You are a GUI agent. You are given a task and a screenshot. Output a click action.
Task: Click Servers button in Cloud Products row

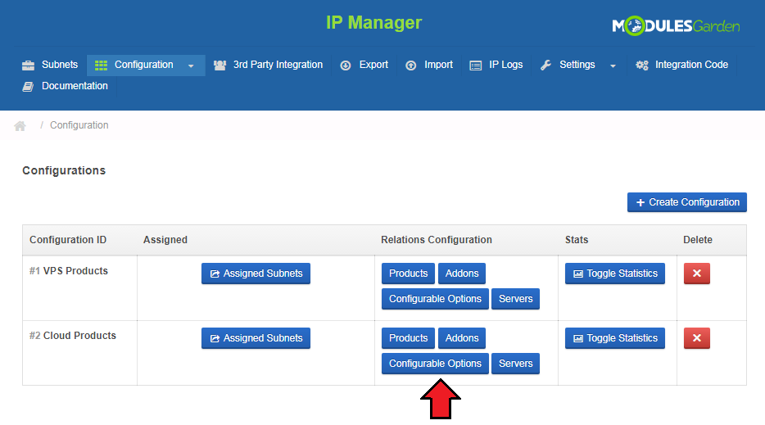click(515, 364)
